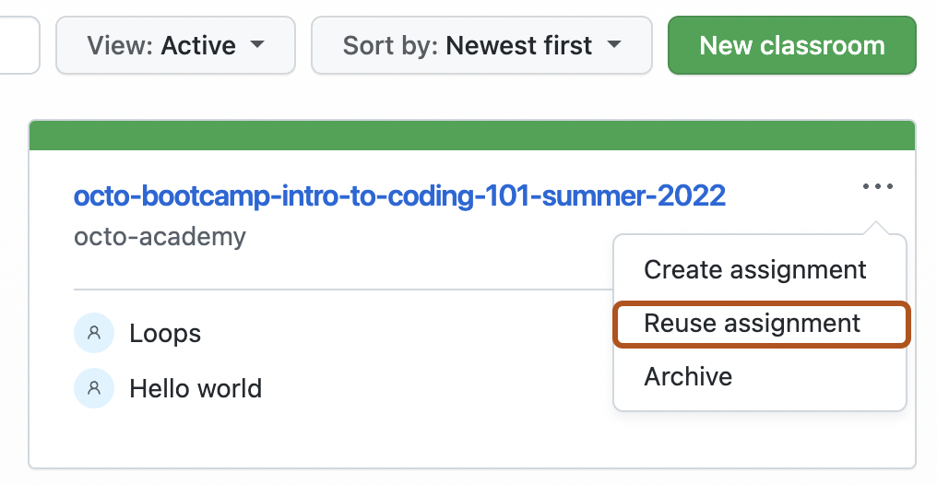937x485 pixels.
Task: Open the Loops assignment
Action: pyautogui.click(x=165, y=333)
